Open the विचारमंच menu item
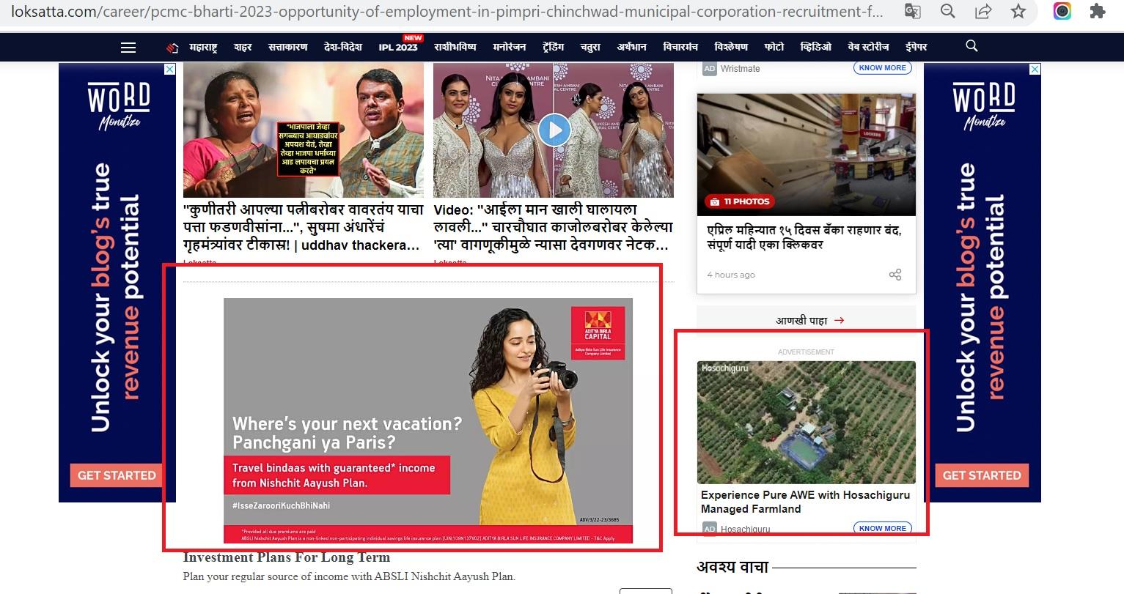Screen dimensions: 1124x594 [x=680, y=47]
